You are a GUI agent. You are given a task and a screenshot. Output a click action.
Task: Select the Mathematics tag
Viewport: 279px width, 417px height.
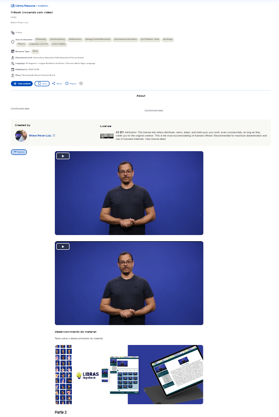(x=75, y=39)
